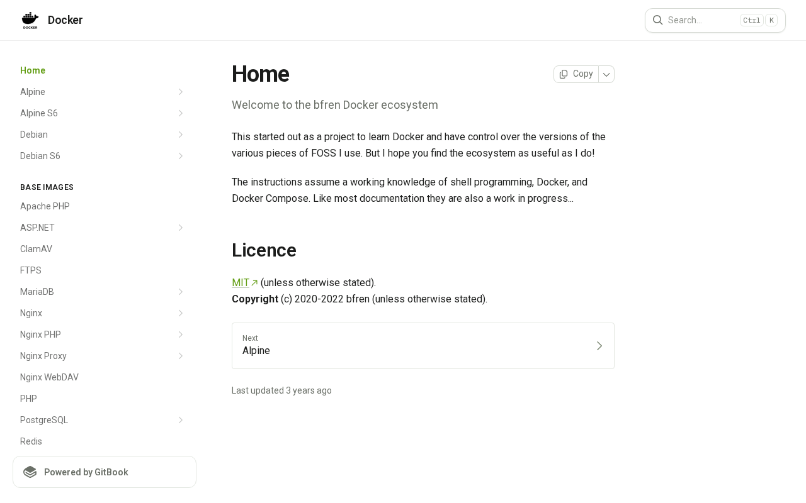The height and width of the screenshot is (503, 806).
Task: Click the Powered by GitBook button
Action: click(x=105, y=472)
